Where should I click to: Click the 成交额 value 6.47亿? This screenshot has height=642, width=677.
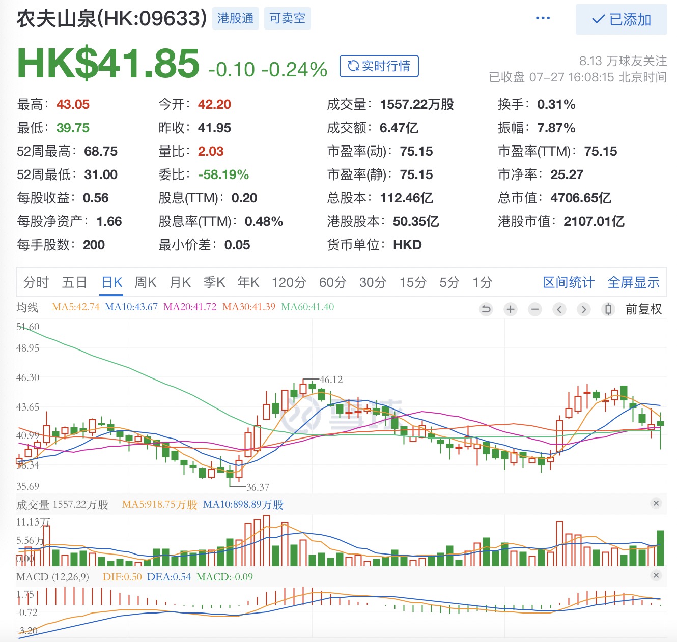(x=399, y=128)
